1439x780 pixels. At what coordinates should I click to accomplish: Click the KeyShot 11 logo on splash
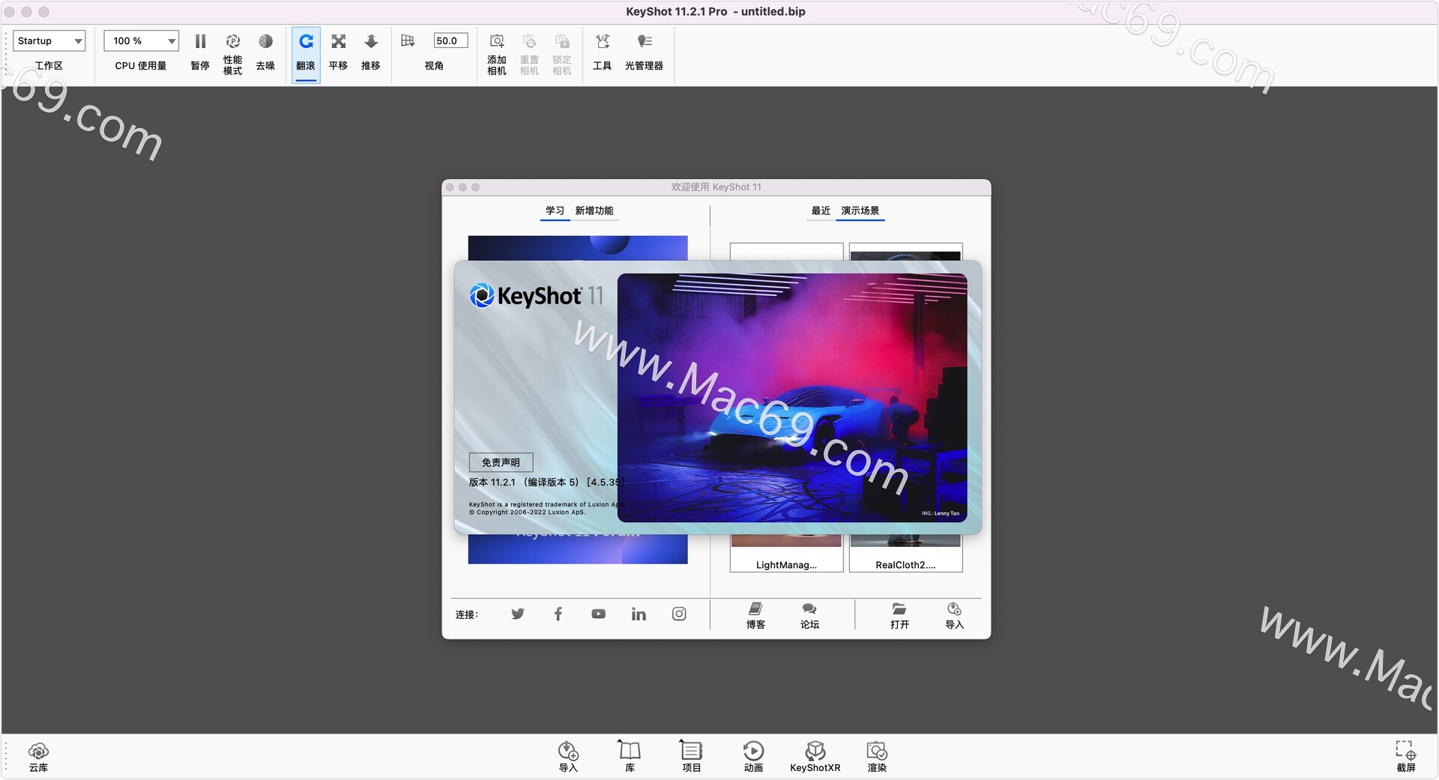(x=537, y=296)
